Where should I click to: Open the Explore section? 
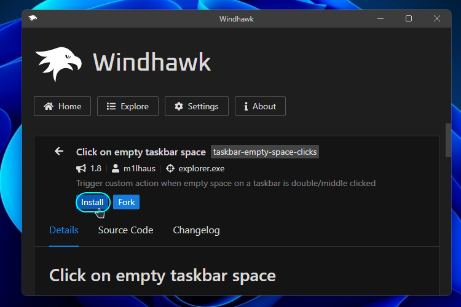pos(128,106)
